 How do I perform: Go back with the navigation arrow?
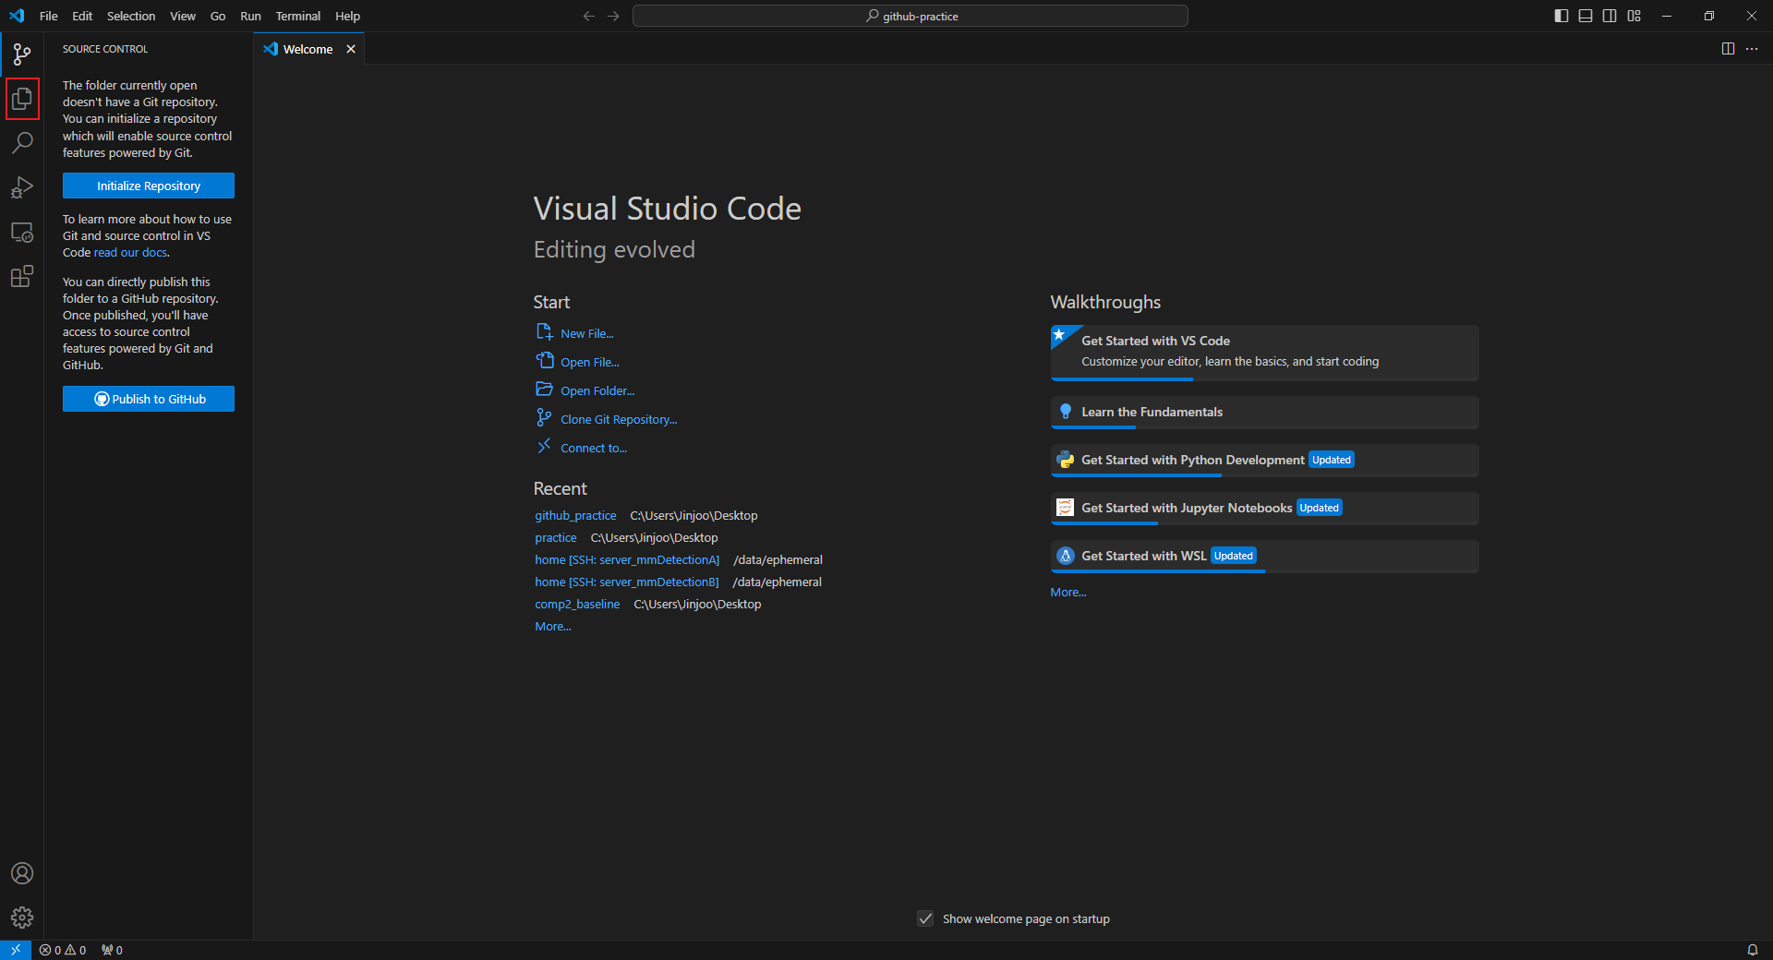pyautogui.click(x=589, y=16)
